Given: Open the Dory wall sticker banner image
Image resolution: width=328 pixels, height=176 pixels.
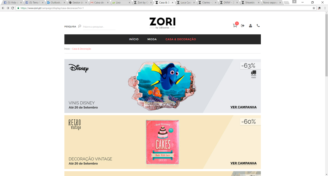Looking at the screenshot, I should tap(162, 86).
